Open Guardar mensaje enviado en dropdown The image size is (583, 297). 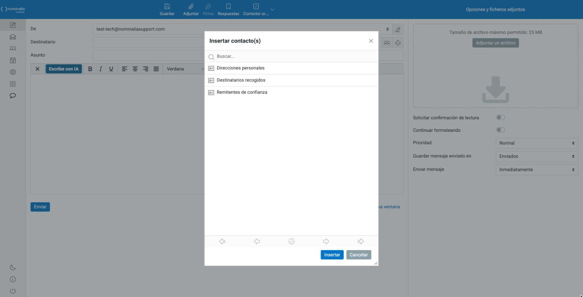[x=537, y=156]
